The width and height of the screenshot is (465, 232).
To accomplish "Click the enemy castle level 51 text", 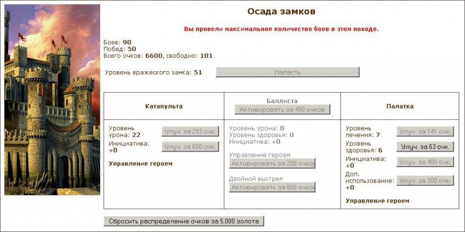I will [153, 72].
